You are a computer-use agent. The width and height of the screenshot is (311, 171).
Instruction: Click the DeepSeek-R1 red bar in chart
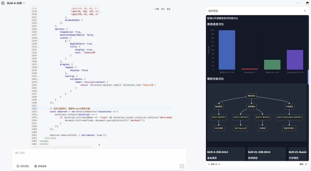(x=249, y=69)
